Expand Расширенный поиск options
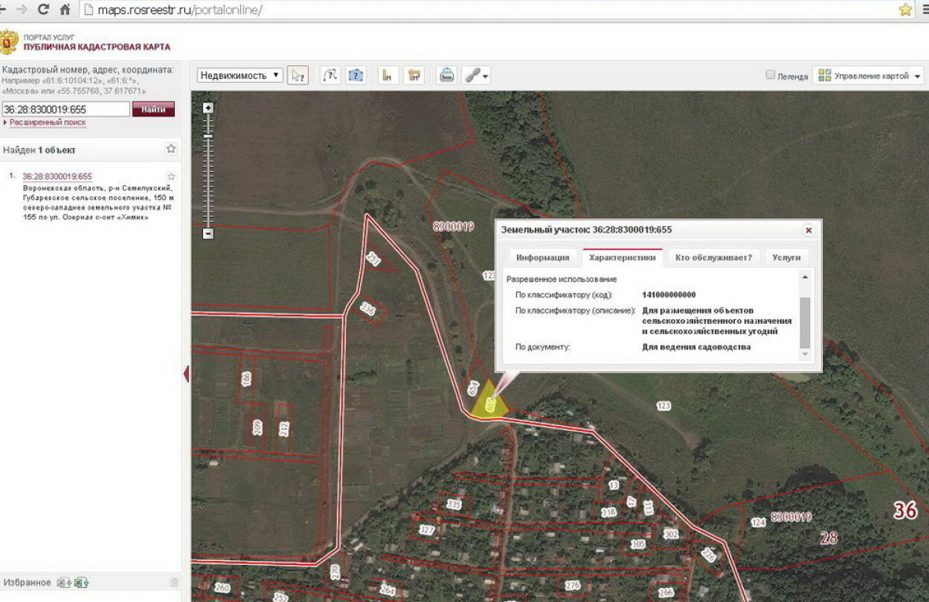The width and height of the screenshot is (929, 602). tap(46, 122)
